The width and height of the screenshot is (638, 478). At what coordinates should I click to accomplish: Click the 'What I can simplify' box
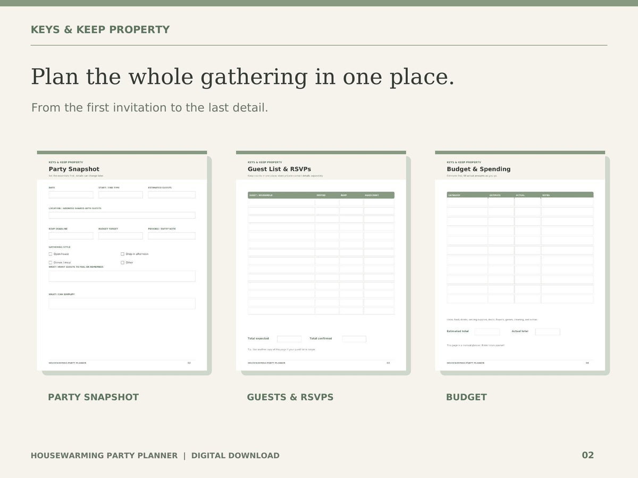(x=122, y=303)
